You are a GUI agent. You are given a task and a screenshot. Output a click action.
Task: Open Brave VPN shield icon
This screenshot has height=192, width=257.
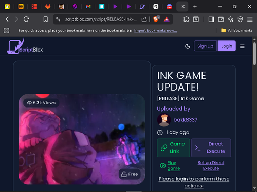(240, 19)
